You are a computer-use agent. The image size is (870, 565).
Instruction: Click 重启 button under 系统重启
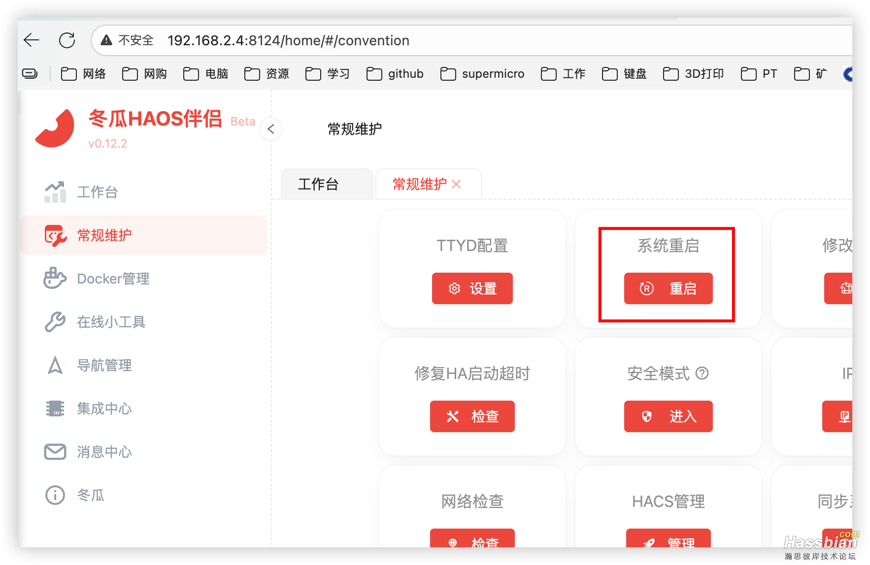tap(669, 288)
